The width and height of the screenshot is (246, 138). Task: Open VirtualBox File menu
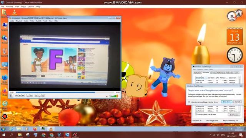2,7
